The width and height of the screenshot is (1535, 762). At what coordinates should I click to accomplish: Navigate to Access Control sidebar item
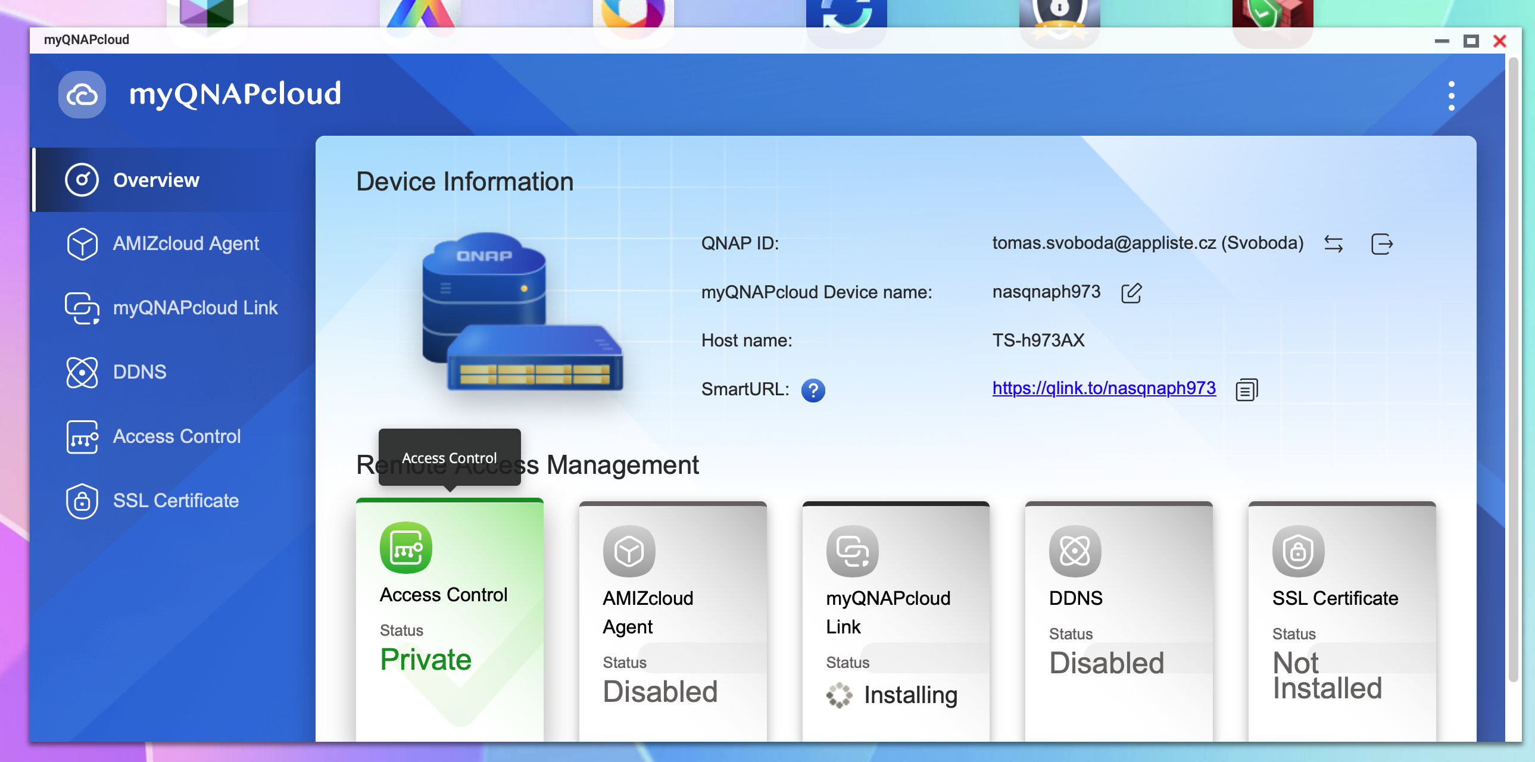point(176,437)
